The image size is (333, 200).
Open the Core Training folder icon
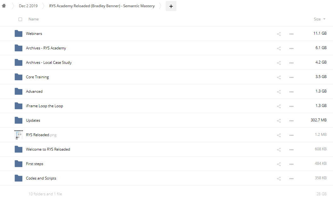click(19, 77)
